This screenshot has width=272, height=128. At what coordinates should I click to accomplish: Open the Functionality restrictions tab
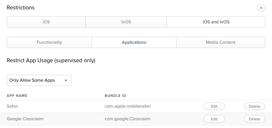pyautogui.click(x=49, y=42)
